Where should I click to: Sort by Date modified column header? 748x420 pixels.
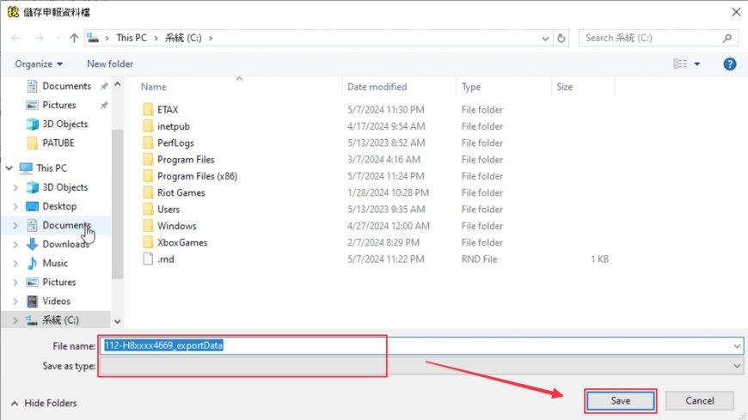click(x=377, y=87)
